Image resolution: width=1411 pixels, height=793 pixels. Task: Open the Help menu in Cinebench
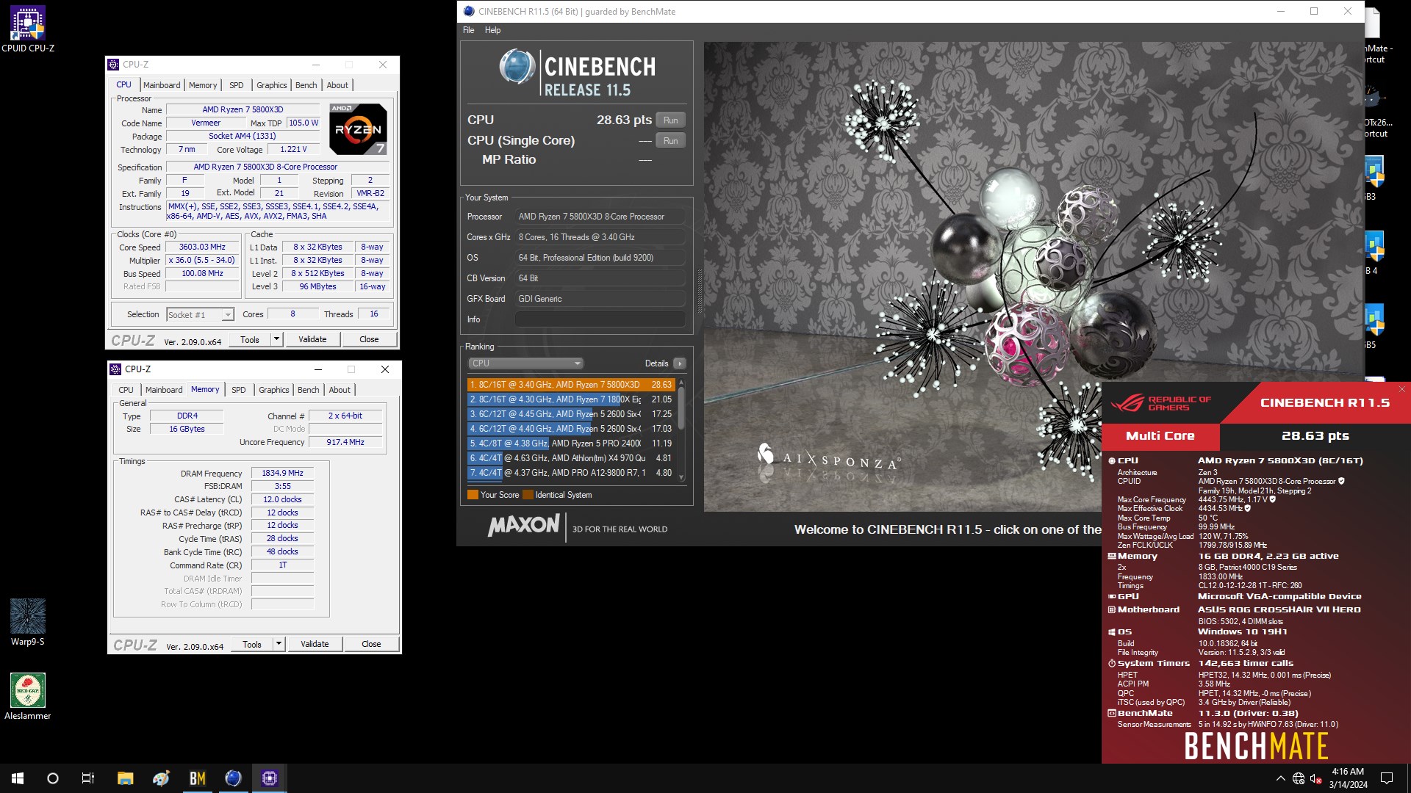492,30
